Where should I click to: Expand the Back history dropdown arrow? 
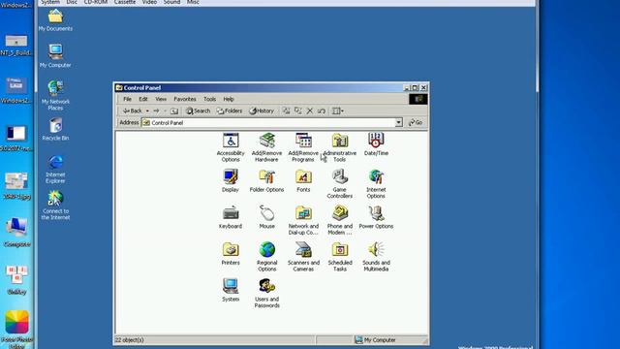147,111
